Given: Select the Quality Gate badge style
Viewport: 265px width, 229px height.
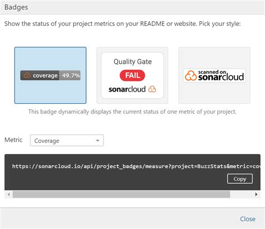Looking at the screenshot, I should pyautogui.click(x=132, y=75).
